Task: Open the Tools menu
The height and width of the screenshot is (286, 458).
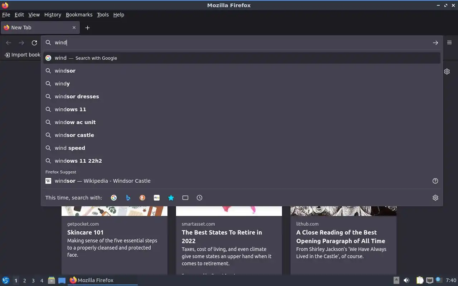Action: [103, 15]
